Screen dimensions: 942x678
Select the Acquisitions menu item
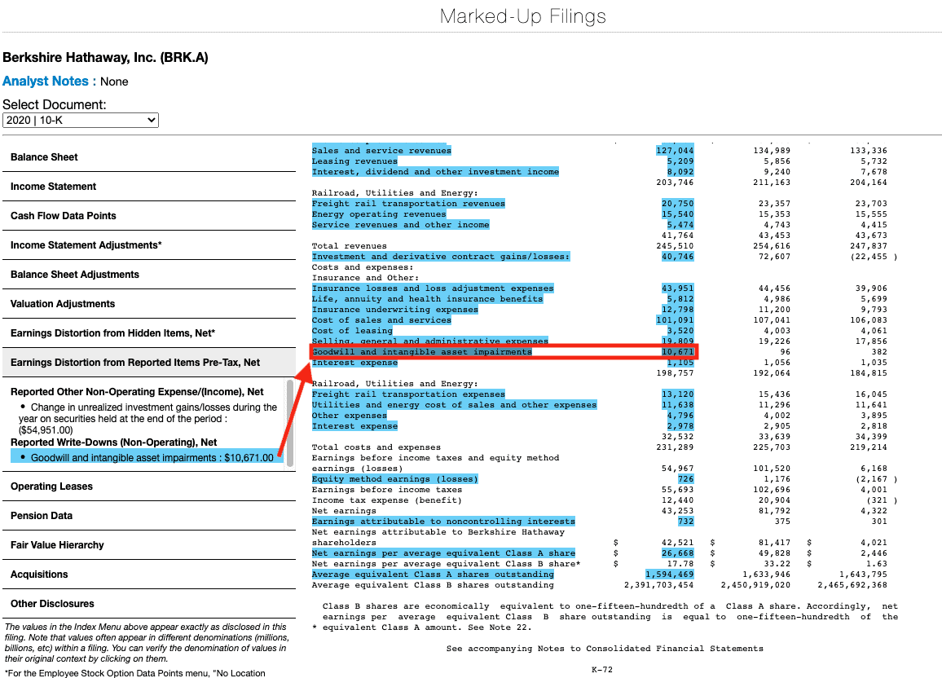149,575
